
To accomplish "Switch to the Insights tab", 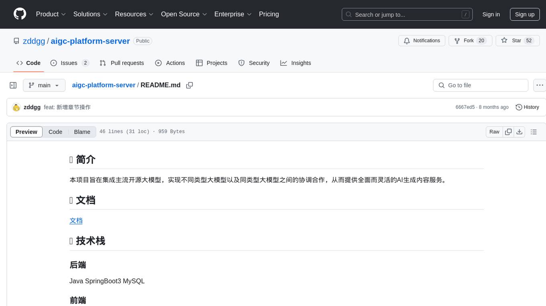I will (295, 63).
